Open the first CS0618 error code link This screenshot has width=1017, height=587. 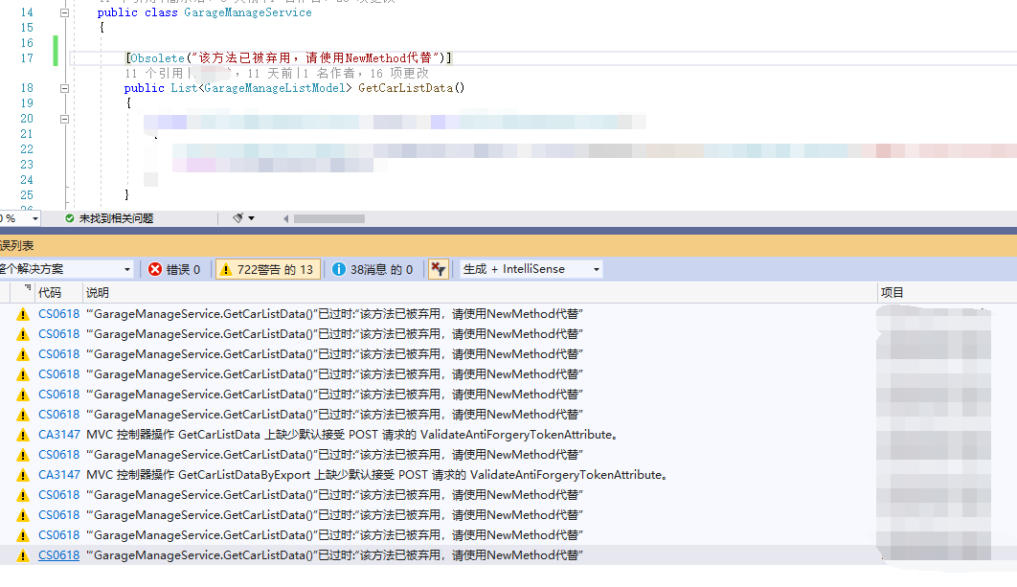coord(58,314)
